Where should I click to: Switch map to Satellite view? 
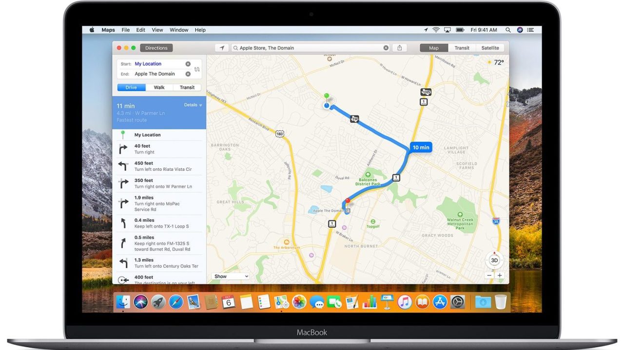(x=490, y=48)
